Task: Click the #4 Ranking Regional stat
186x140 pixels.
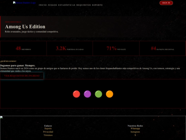Action: [x=163, y=48]
